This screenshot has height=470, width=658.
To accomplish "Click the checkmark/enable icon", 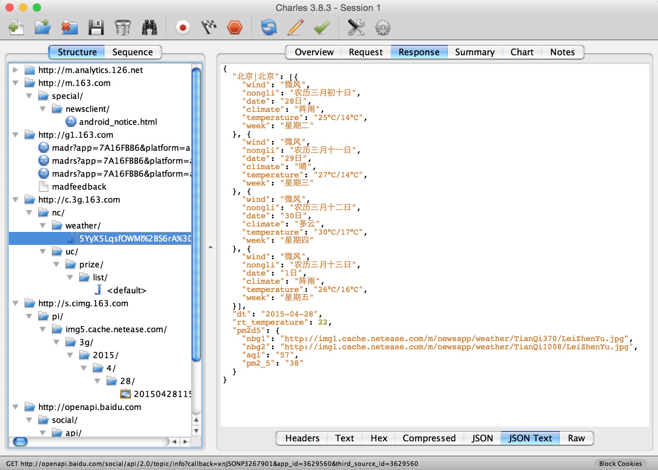I will click(x=321, y=28).
